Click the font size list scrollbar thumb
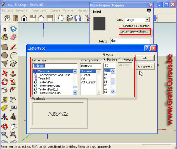Viewport: 177px width, 149px height. (113, 81)
